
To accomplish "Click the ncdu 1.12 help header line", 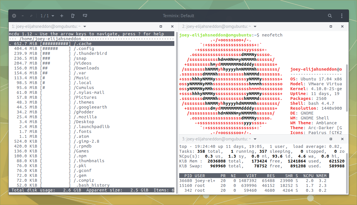I will coord(92,34).
